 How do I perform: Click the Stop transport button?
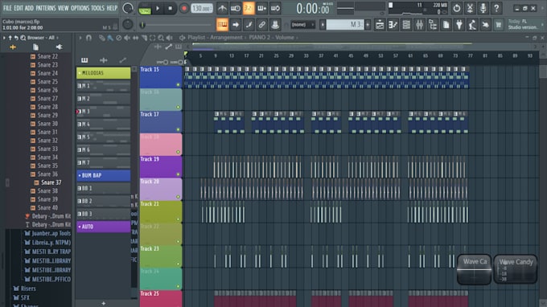[x=171, y=8]
